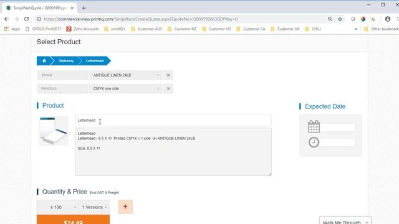This screenshot has height=224, width=399.
Task: Reload the page
Action: (x=26, y=19)
